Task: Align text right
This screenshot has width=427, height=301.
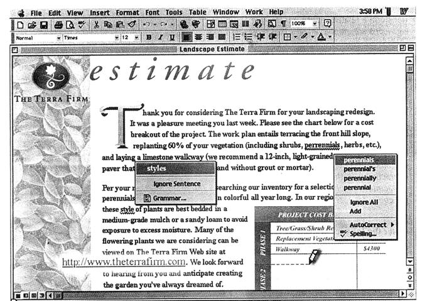Action: click(x=210, y=37)
